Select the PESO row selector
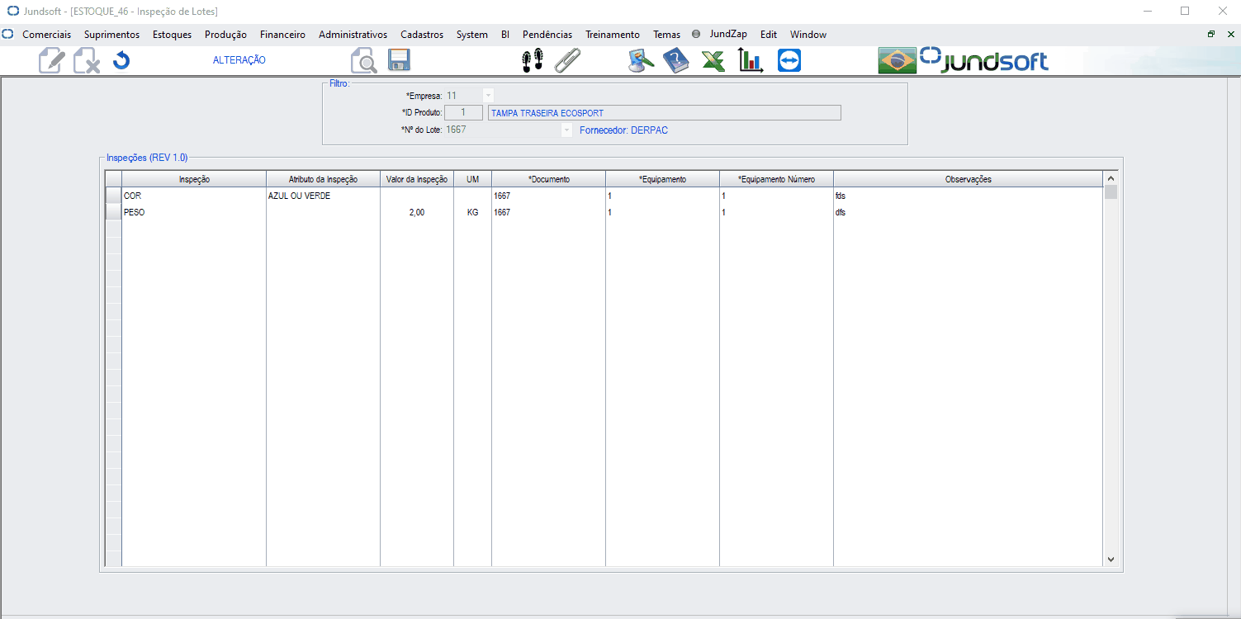This screenshot has width=1241, height=619. (x=113, y=212)
